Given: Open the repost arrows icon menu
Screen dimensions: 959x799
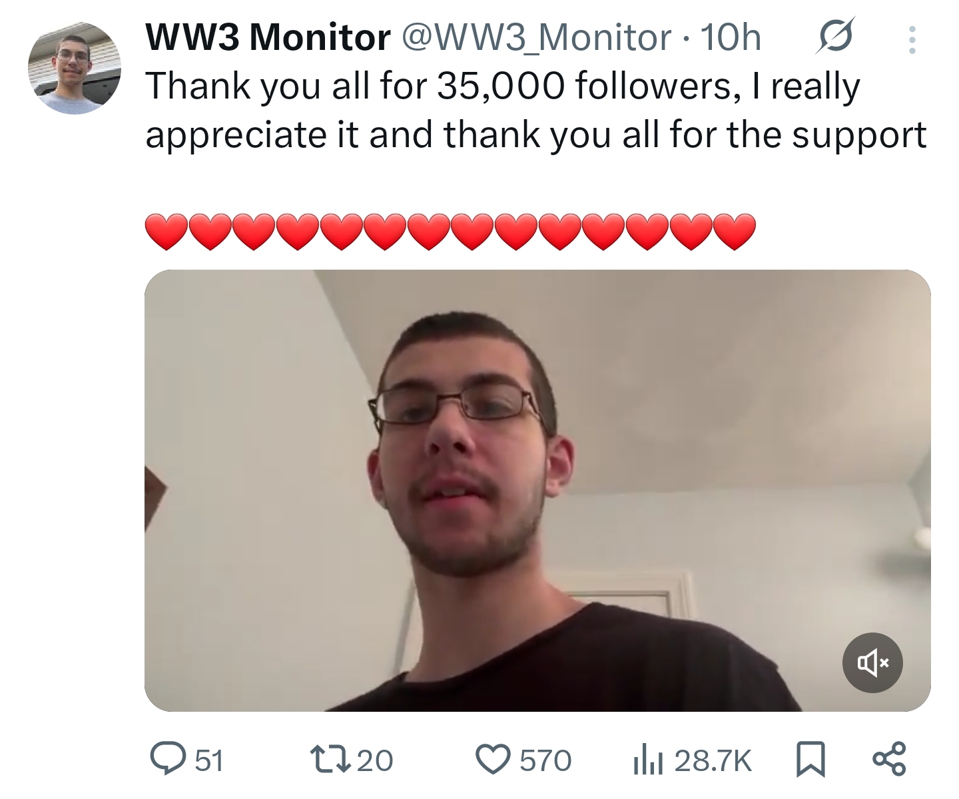Looking at the screenshot, I should (x=332, y=760).
